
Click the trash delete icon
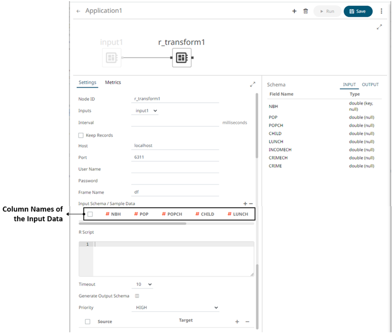305,11
